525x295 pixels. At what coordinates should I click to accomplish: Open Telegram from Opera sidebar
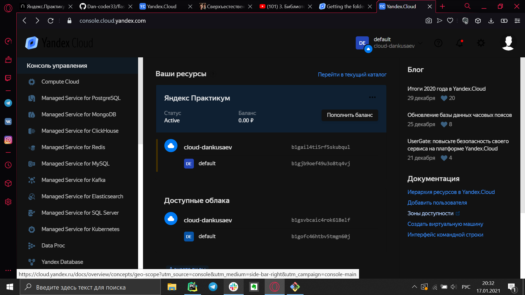pyautogui.click(x=8, y=103)
